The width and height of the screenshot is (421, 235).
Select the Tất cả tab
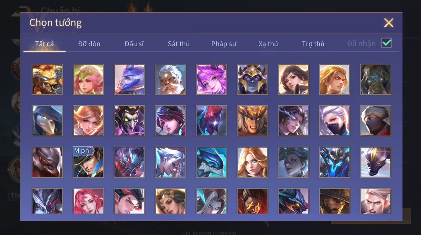(x=44, y=44)
